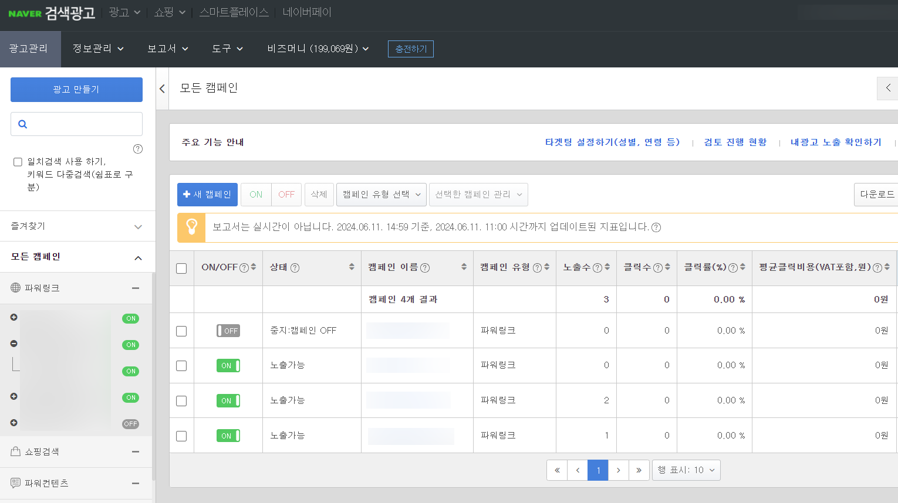Enable the 일치검색 사용 하기 checkbox
898x503 pixels.
tap(18, 161)
